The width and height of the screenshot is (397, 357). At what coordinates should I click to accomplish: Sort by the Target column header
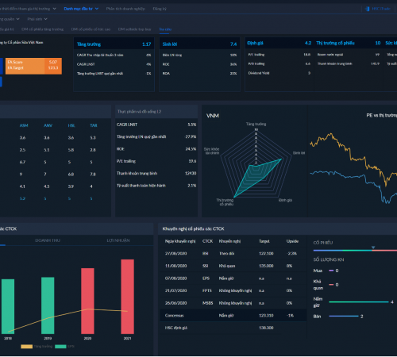click(264, 241)
